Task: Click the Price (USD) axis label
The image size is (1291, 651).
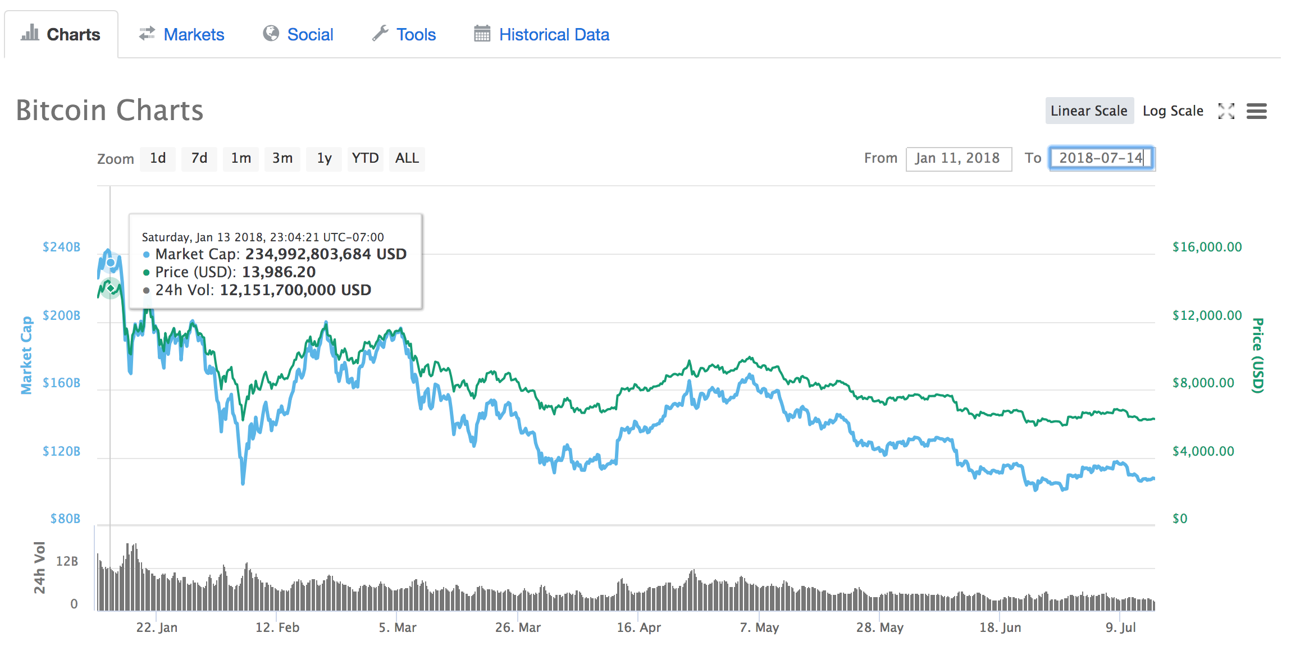Action: tap(1258, 355)
